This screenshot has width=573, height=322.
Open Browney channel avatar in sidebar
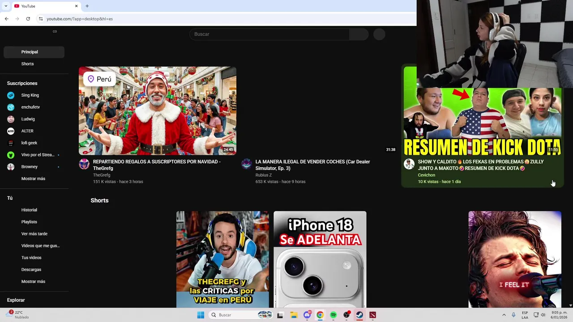tap(11, 167)
